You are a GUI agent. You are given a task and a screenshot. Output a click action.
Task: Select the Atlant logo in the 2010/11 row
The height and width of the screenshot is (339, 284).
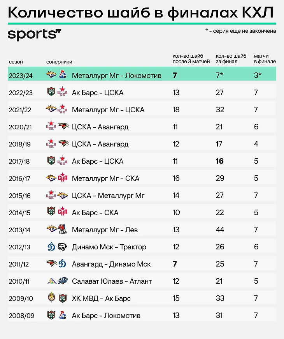click(x=63, y=281)
